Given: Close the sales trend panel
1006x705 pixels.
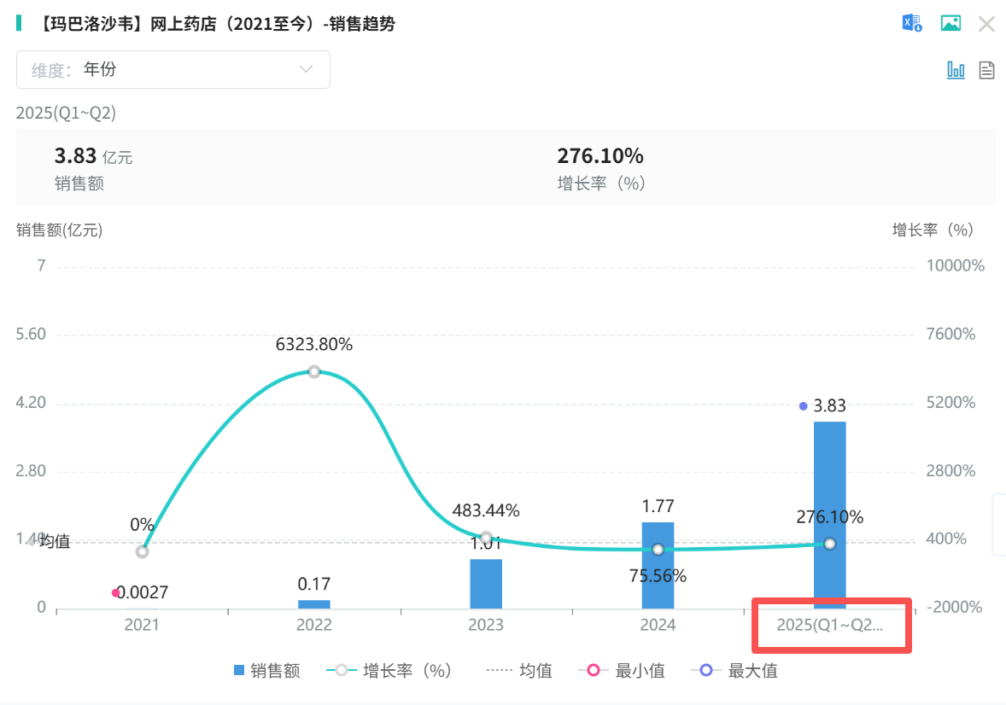Looking at the screenshot, I should (986, 25).
